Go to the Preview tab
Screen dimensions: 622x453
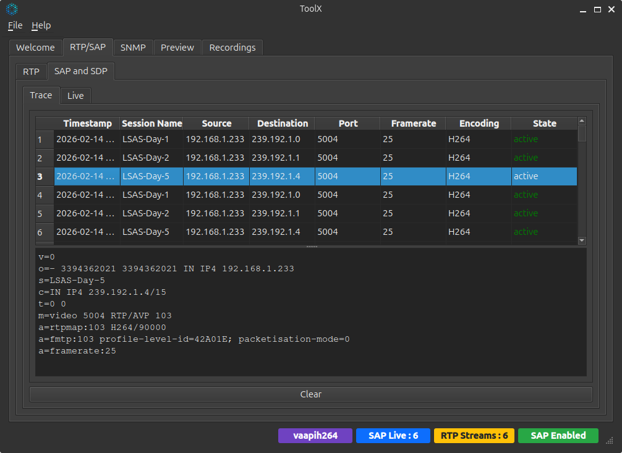pos(177,48)
